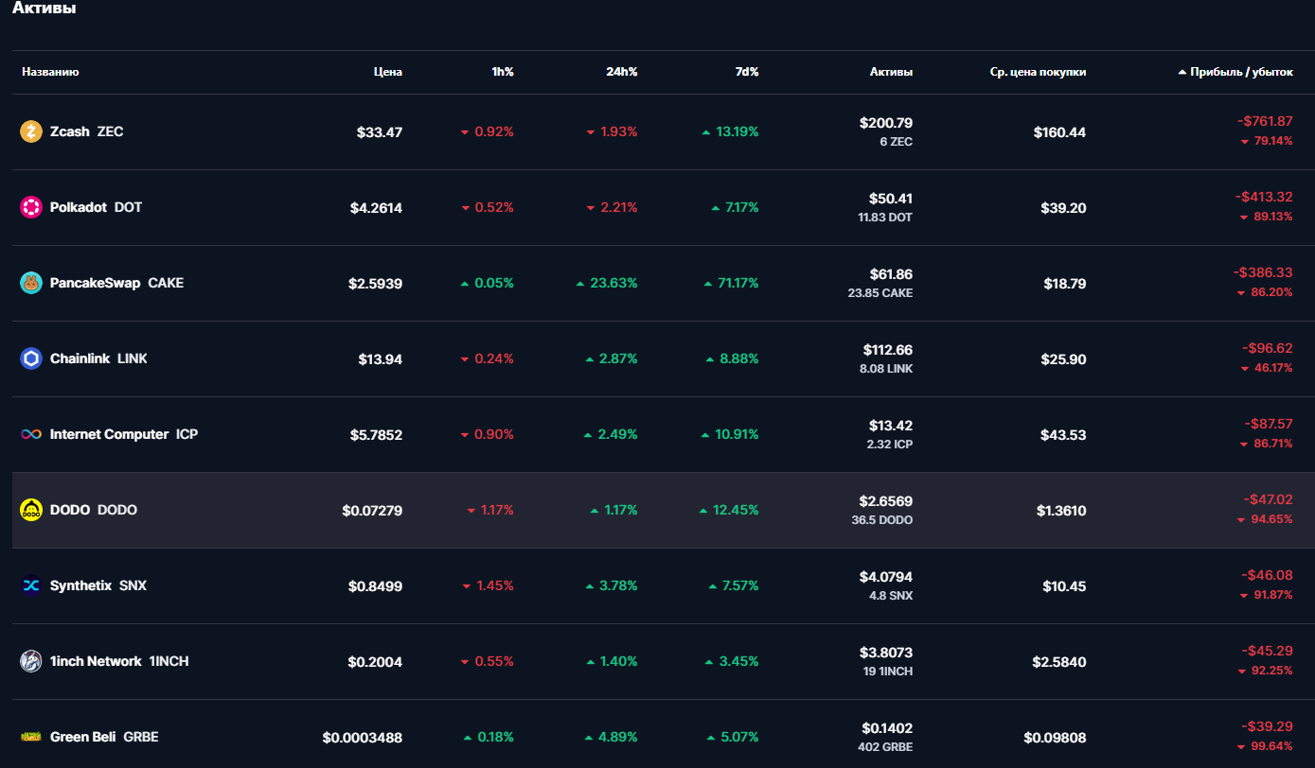
Task: Click the PancakeSwap bunny icon
Action: point(31,283)
